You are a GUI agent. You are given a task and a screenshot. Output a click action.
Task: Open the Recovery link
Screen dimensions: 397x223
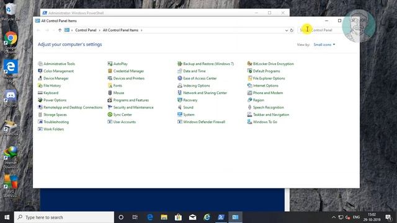coord(190,100)
